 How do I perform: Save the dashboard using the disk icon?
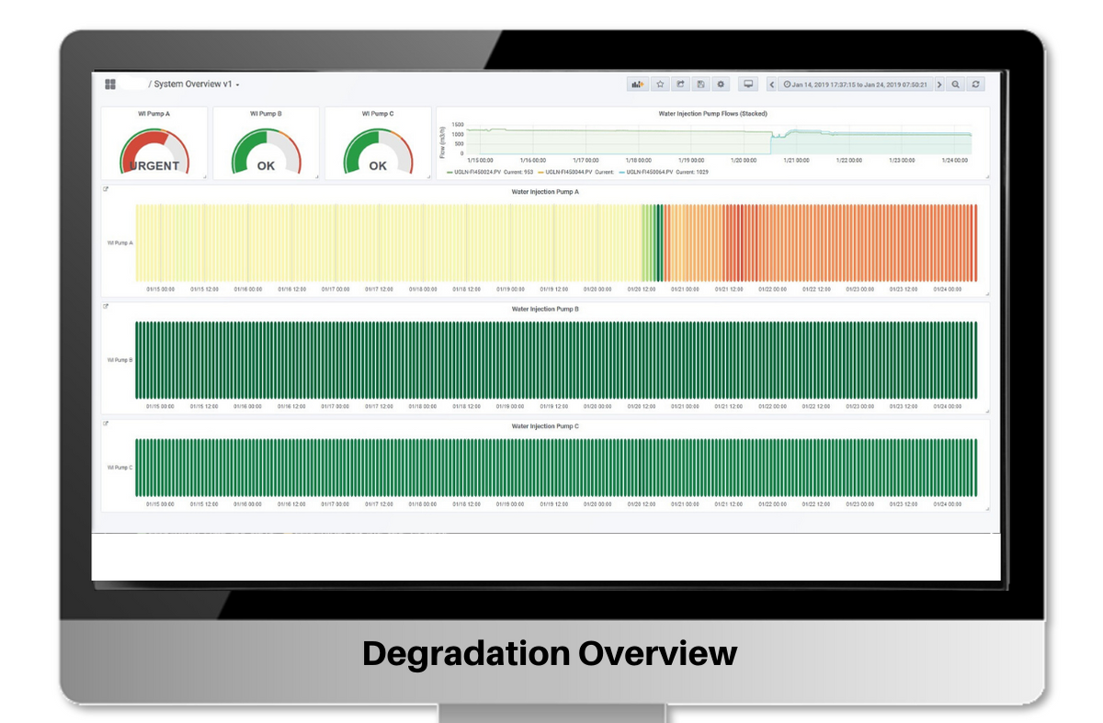(701, 84)
